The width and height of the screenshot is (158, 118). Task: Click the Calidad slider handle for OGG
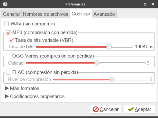point(97,63)
